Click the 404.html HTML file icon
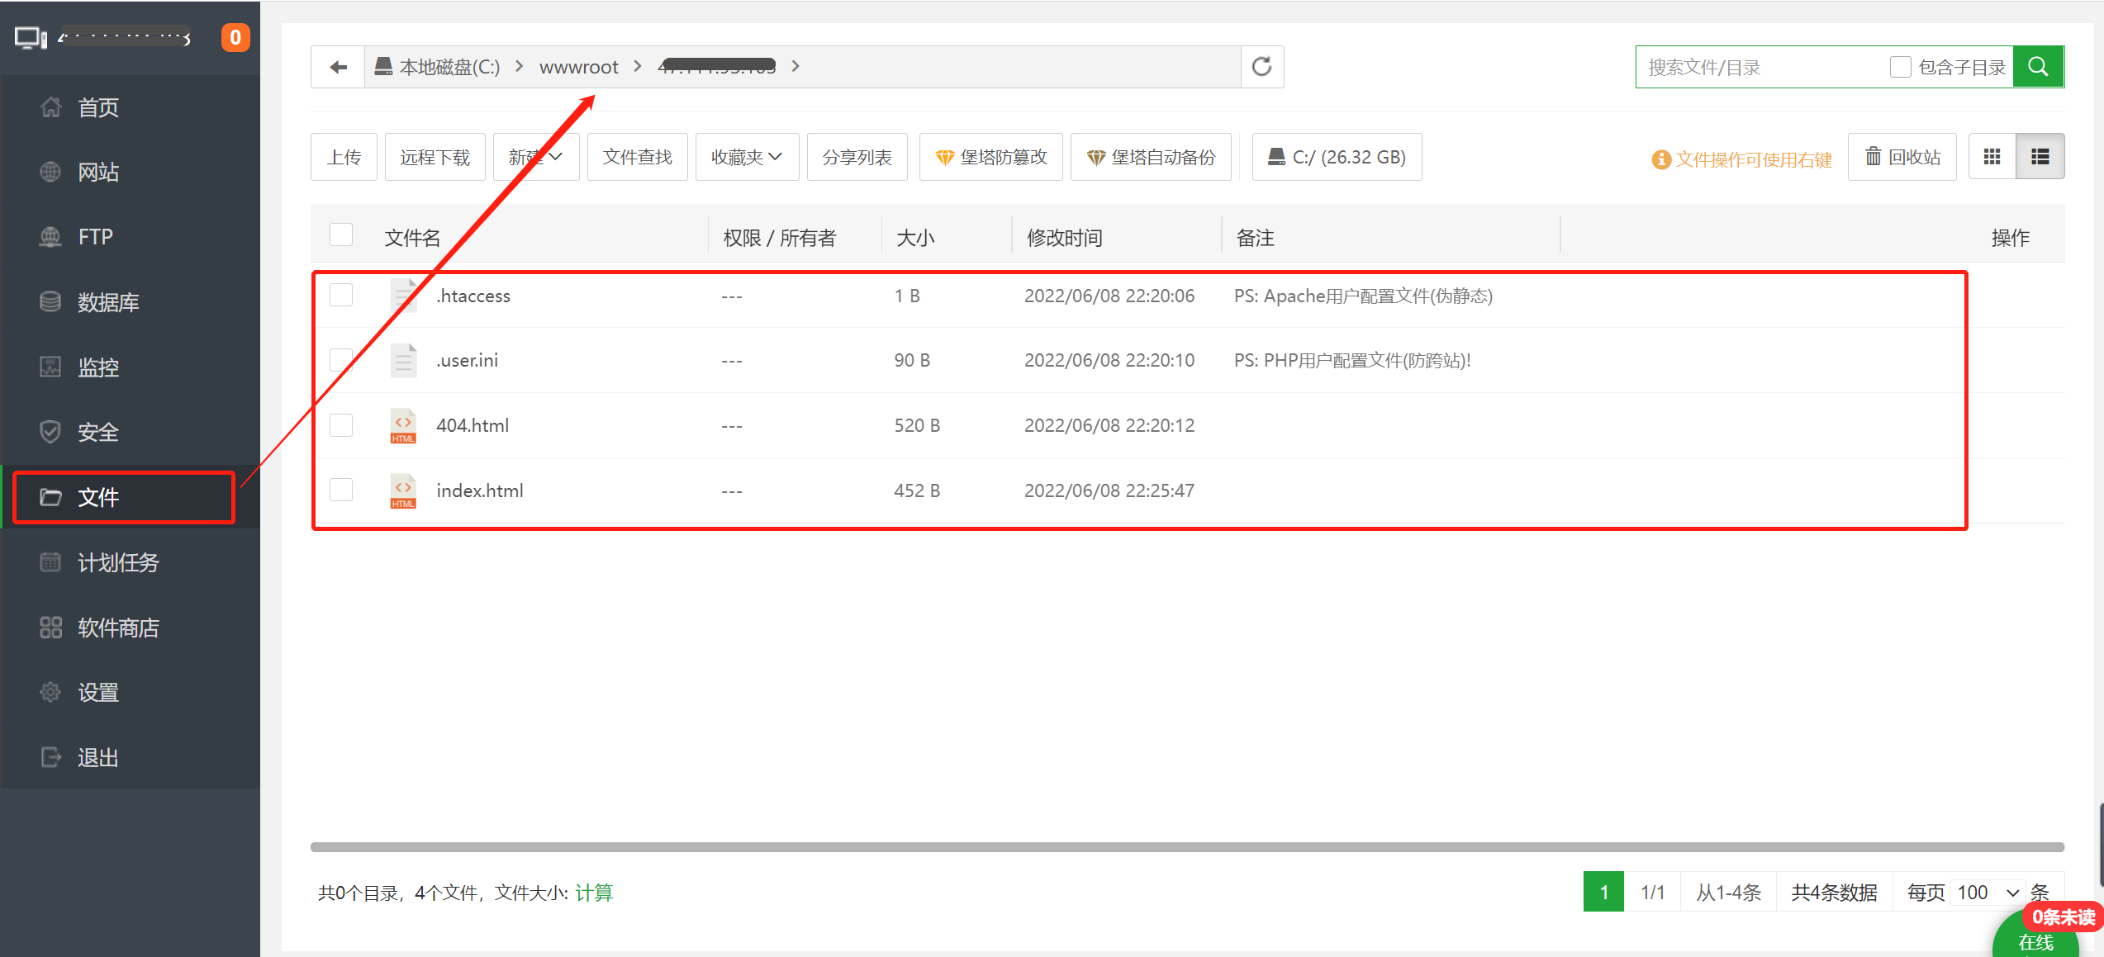2104x957 pixels. click(x=403, y=425)
